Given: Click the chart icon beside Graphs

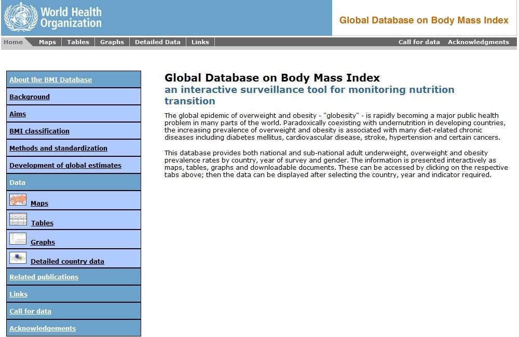Looking at the screenshot, I should click(18, 239).
